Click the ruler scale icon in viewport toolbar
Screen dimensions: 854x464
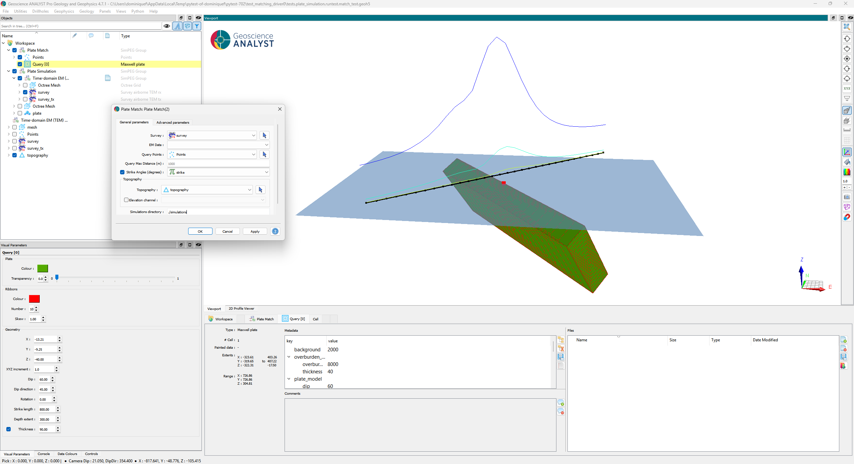point(847,130)
